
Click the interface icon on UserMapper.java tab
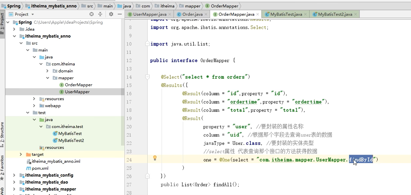click(x=130, y=13)
